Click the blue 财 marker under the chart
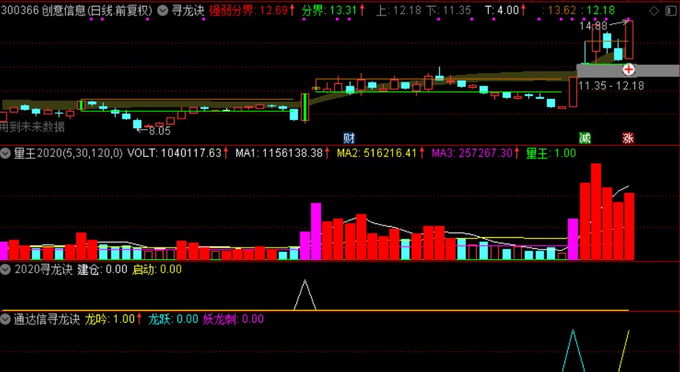The height and width of the screenshot is (372, 680). tap(349, 138)
